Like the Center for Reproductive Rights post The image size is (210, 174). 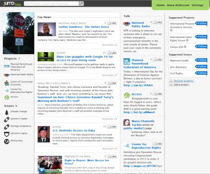coord(157,144)
